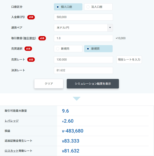The width and height of the screenshot is (154, 156).
Task: Click the 必須 badge next to 売買選択
Action: (x=28, y=49)
